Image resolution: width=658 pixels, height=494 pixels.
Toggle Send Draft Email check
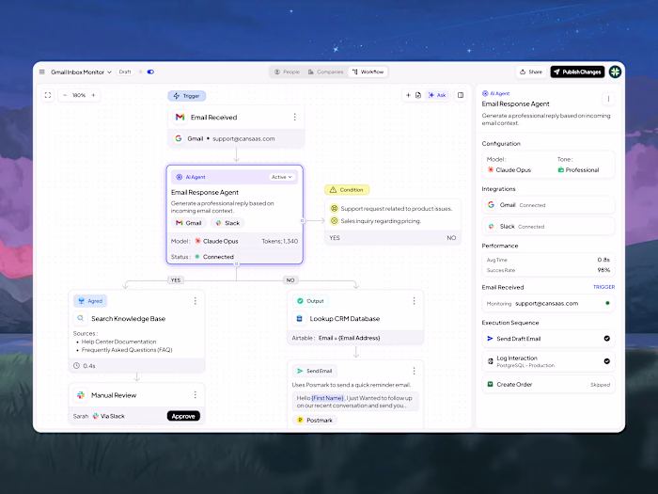pyautogui.click(x=607, y=339)
